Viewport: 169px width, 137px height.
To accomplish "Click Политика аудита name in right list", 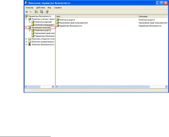I will (67, 20).
